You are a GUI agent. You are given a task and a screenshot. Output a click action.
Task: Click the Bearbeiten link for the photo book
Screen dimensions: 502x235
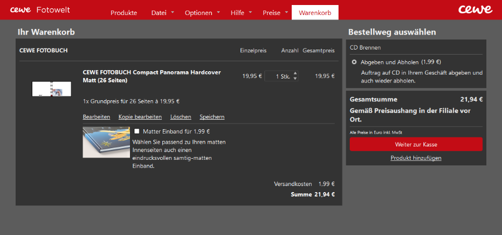coord(96,117)
